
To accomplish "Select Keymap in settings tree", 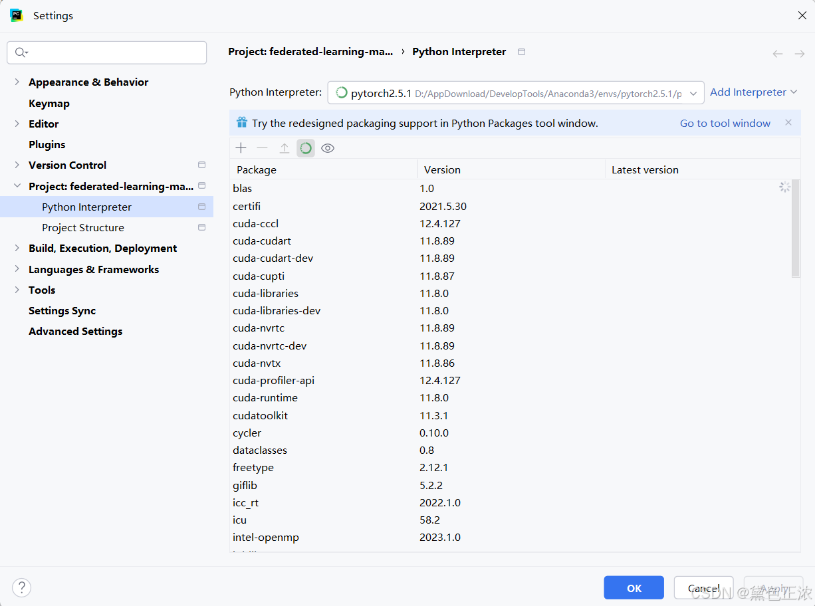I will pyautogui.click(x=49, y=103).
